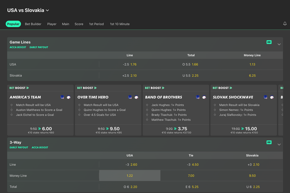This screenshot has height=193, width=290.
Task: Click SLOVAK SHOCKWAVE card title
Action: [x=233, y=97]
